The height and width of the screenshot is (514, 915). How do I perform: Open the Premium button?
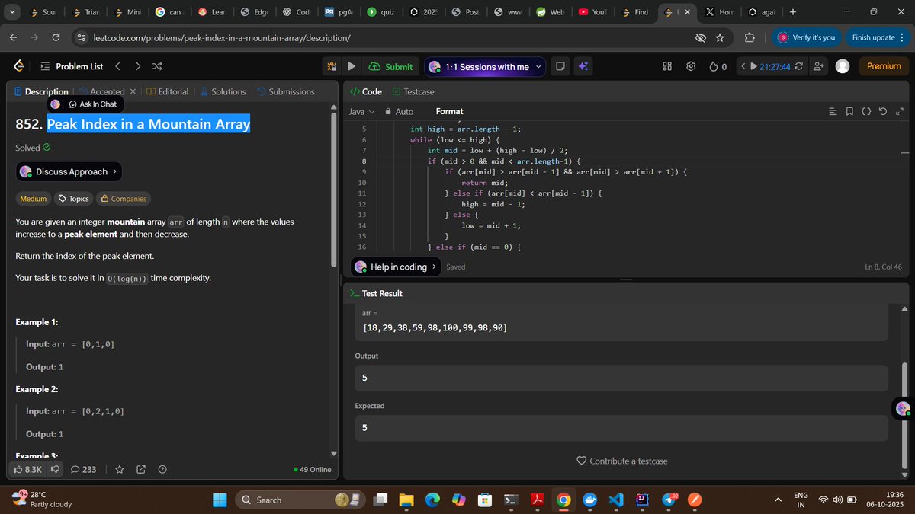coord(884,66)
